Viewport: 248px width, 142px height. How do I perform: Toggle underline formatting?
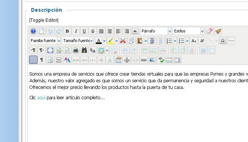coord(84,31)
